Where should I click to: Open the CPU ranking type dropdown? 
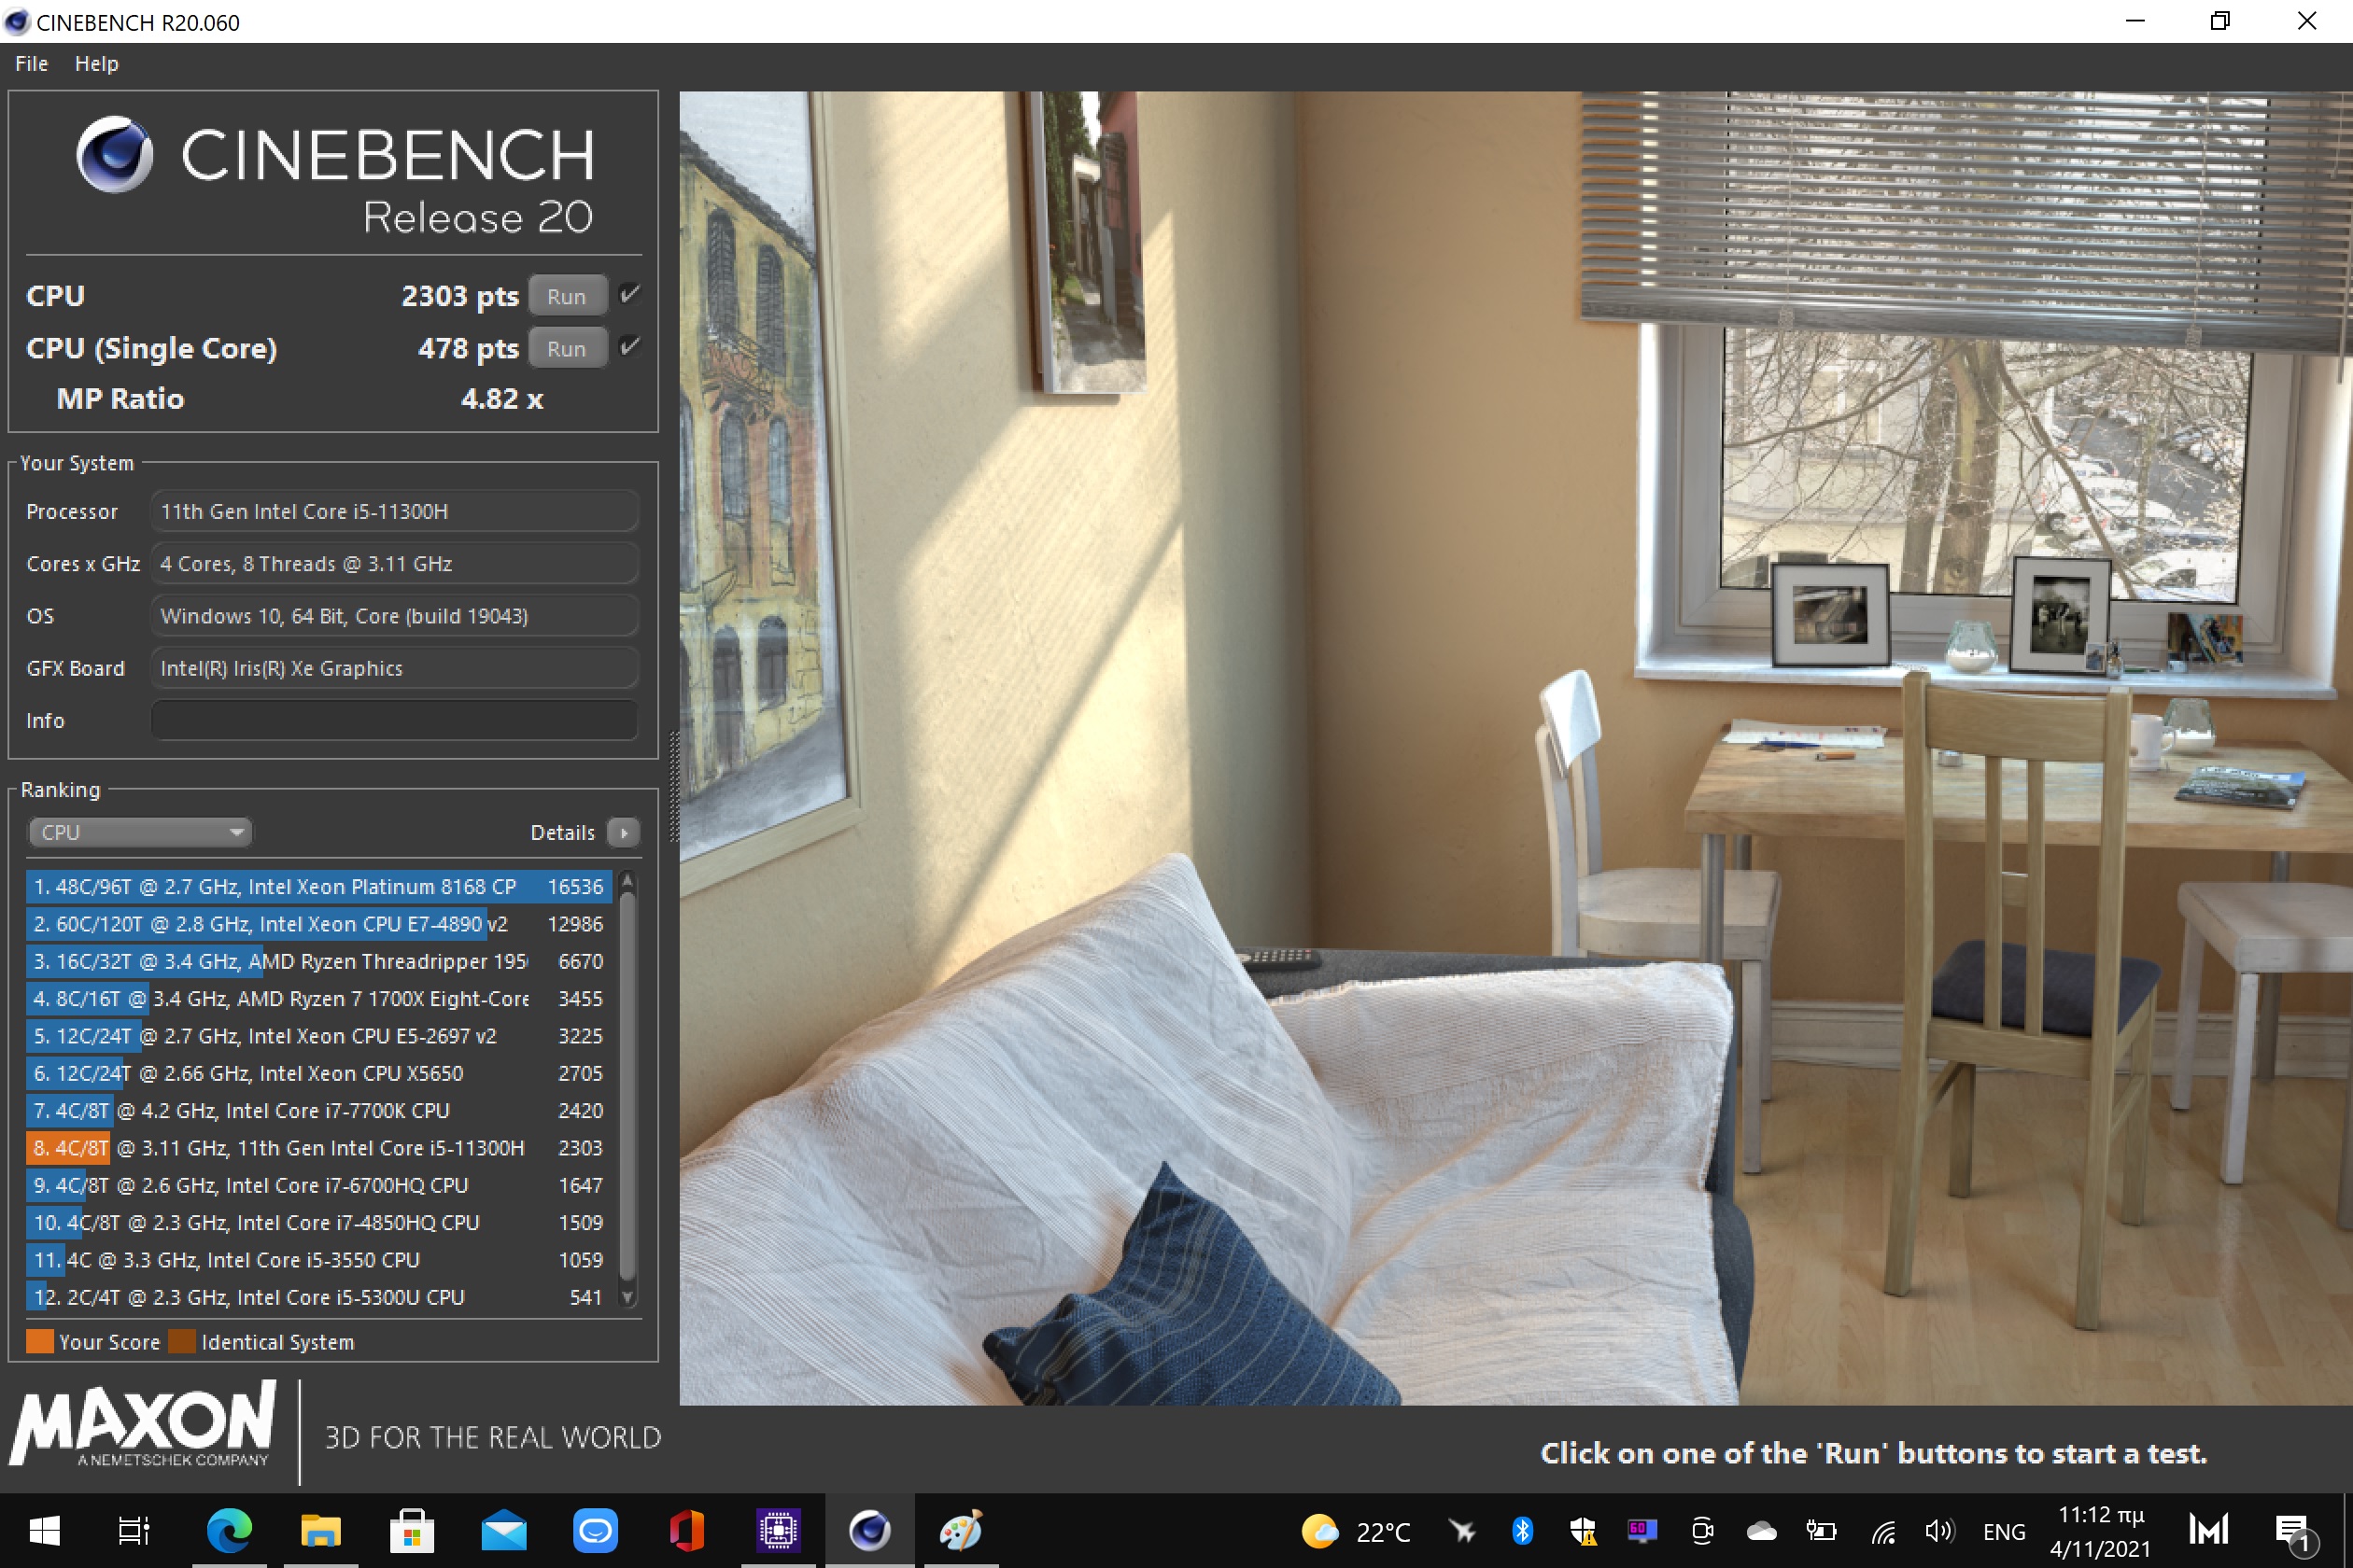(140, 832)
